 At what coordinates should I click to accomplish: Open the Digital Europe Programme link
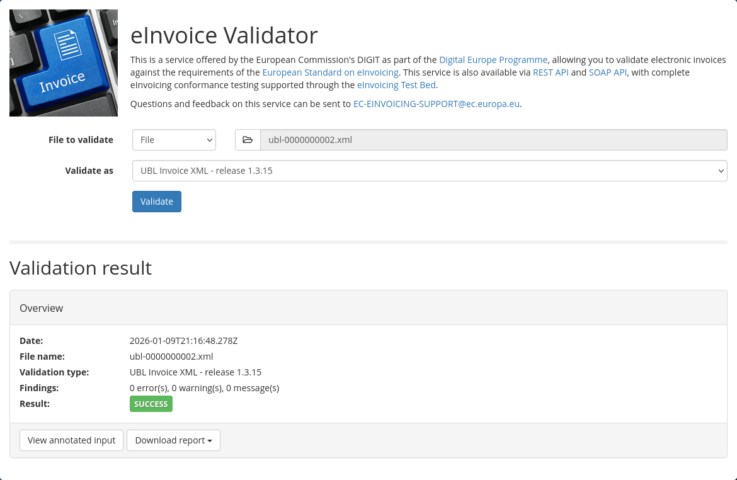(x=493, y=60)
